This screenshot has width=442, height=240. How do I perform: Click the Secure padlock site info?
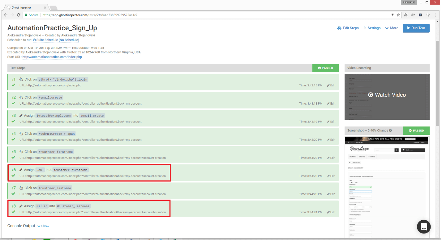click(32, 15)
